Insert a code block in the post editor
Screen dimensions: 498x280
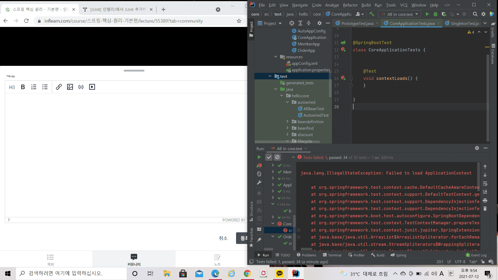[x=81, y=87]
